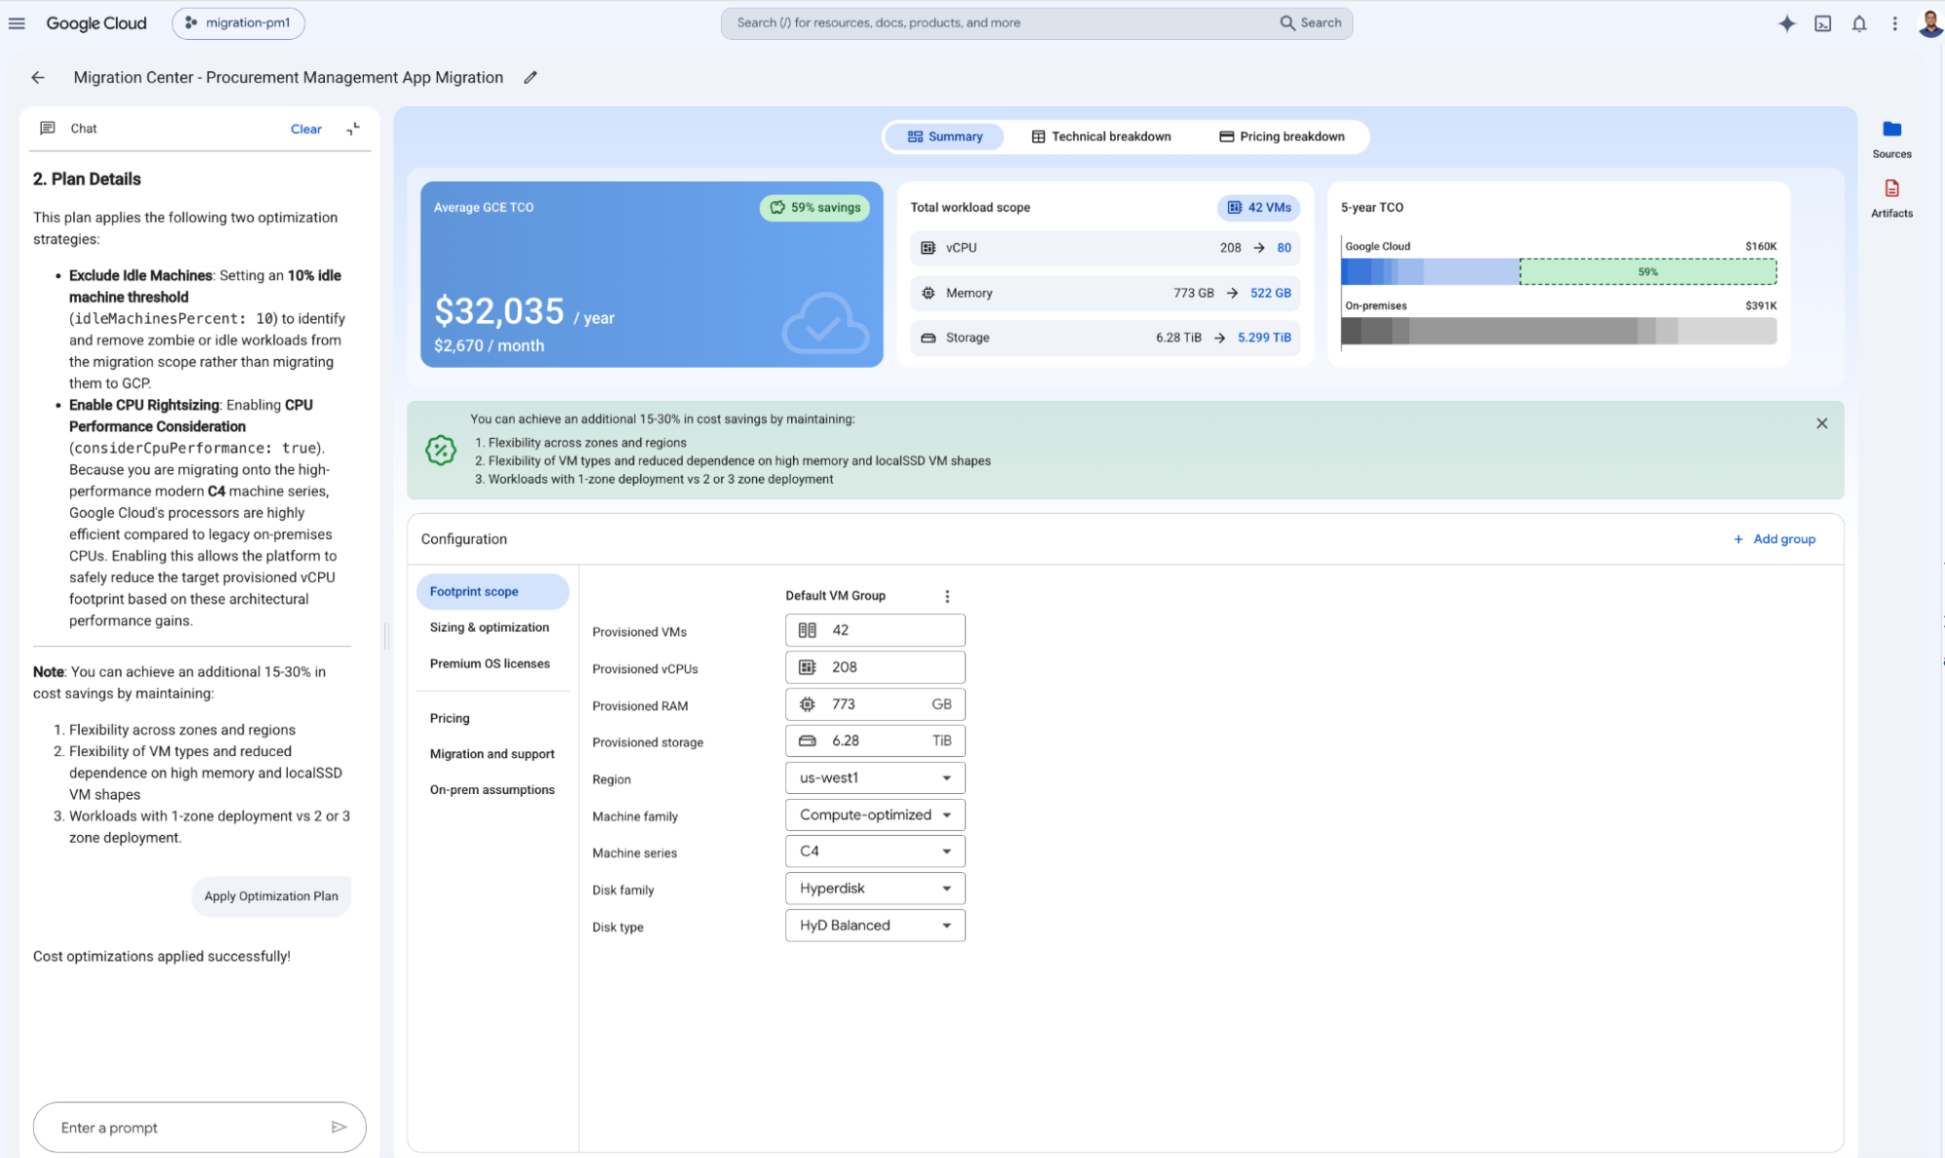Open Gemini sparkle assistant icon
The image size is (1945, 1158).
tap(1786, 23)
